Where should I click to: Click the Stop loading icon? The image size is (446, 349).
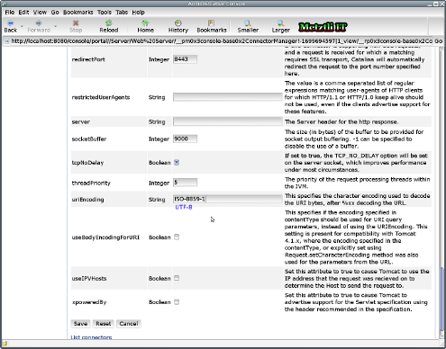[x=76, y=22]
